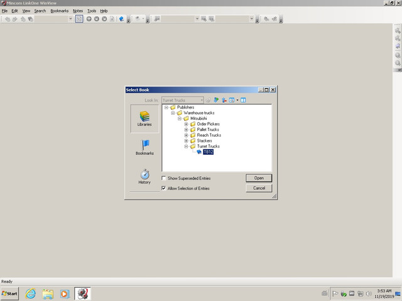Screen dimensions: 402x301
Task: Click the first main toolbar combo box arrow
Action: coord(70,19)
